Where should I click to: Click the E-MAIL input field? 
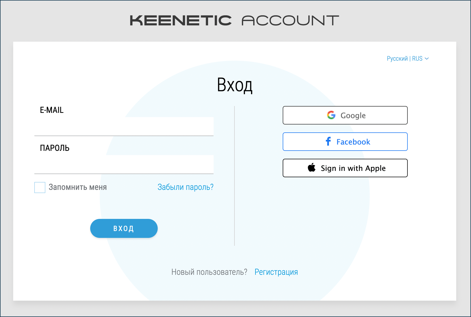[x=124, y=126]
